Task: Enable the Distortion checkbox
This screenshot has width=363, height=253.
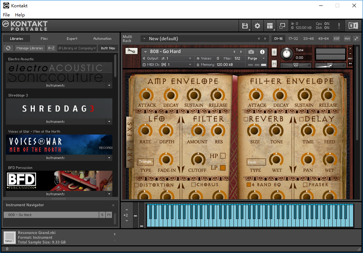Action: pos(136,185)
